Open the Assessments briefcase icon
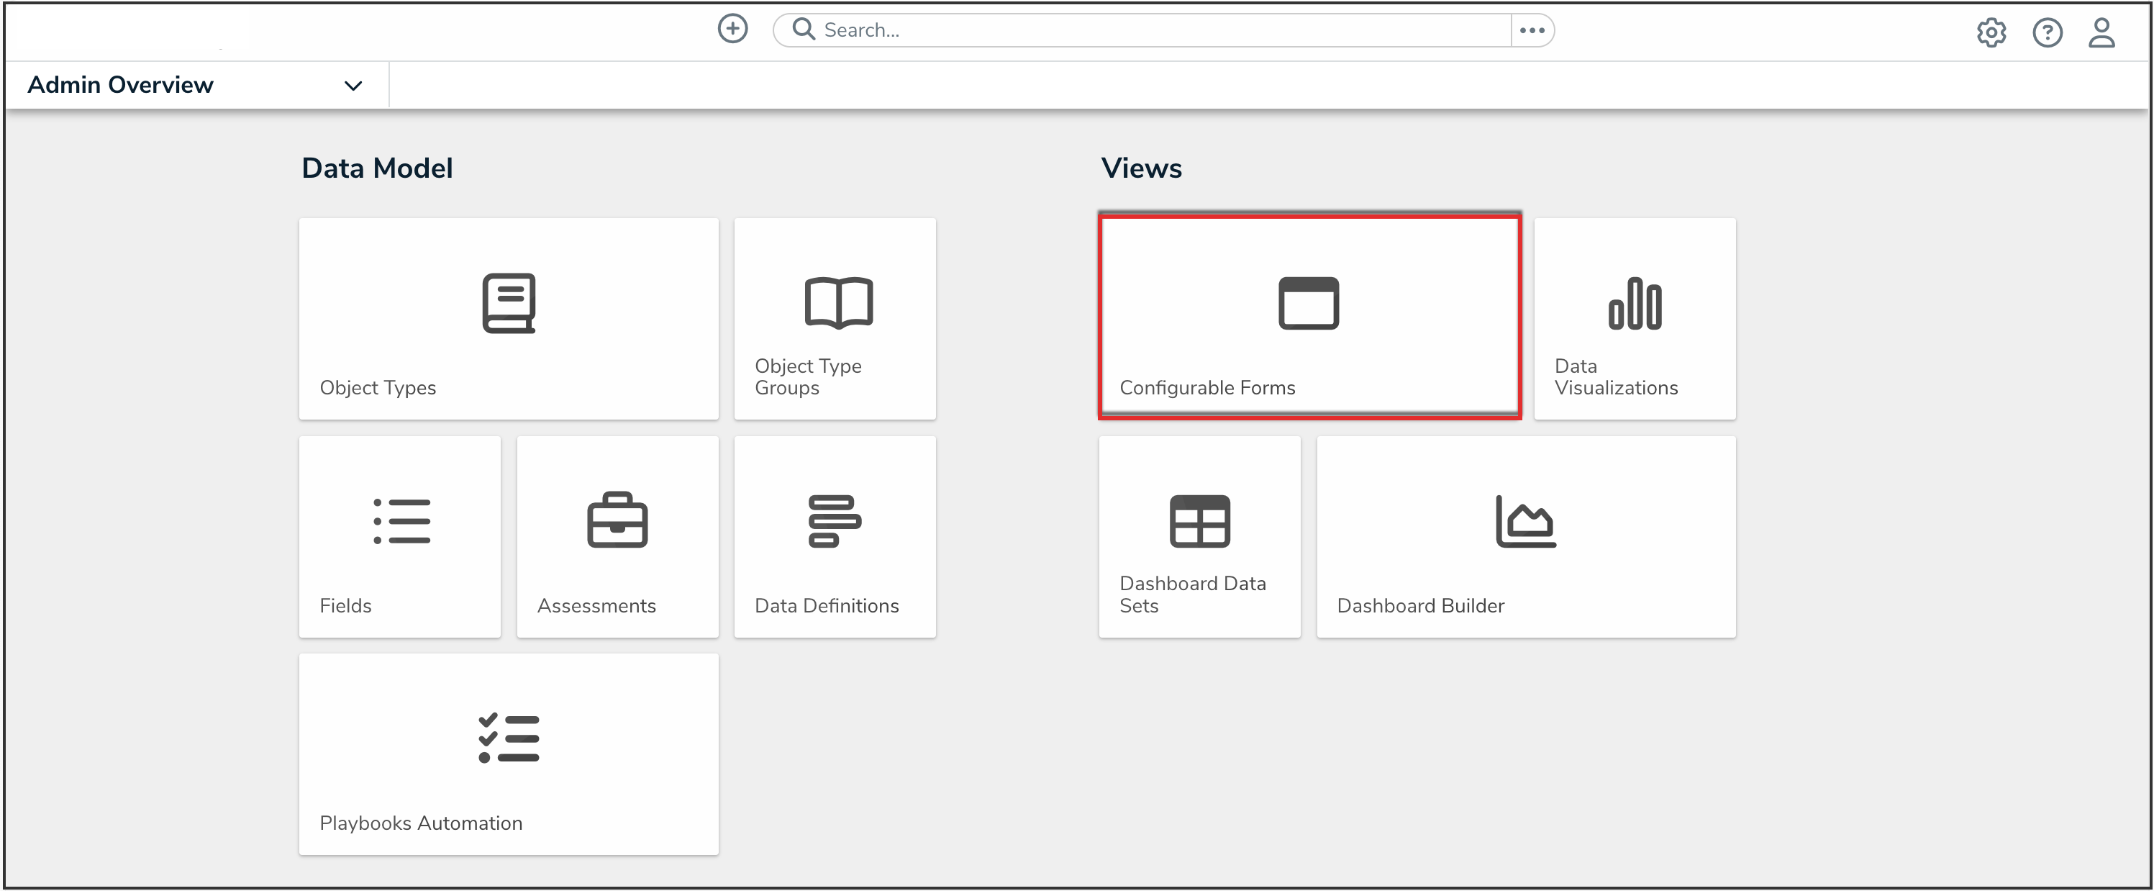The height and width of the screenshot is (891, 2154). (x=617, y=520)
